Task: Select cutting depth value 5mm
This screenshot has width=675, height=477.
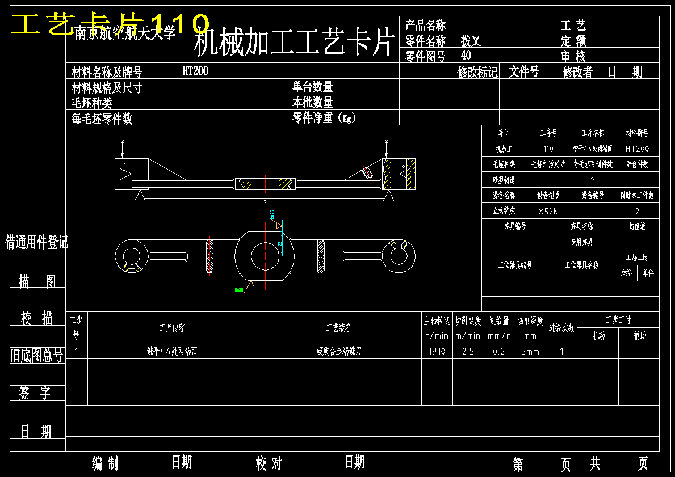Action: [x=530, y=352]
